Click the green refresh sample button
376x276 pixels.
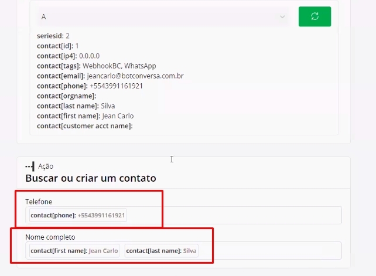click(x=315, y=16)
